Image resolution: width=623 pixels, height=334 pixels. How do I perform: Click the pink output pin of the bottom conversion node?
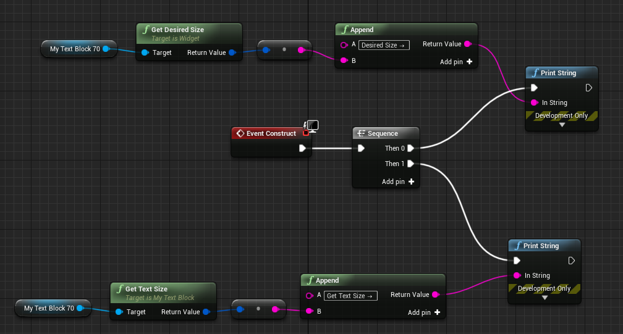(x=275, y=309)
